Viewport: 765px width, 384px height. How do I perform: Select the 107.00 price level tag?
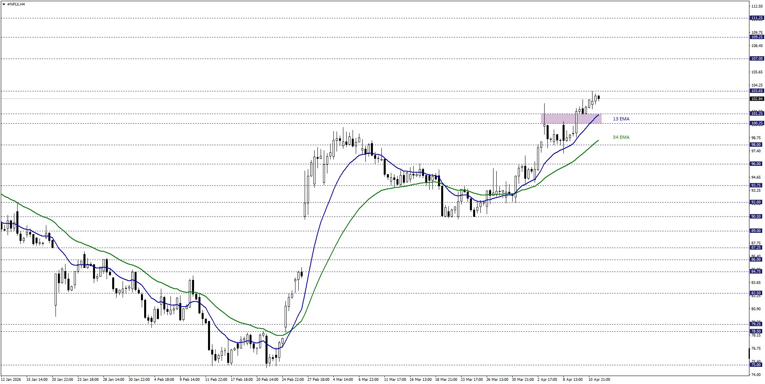point(757,59)
